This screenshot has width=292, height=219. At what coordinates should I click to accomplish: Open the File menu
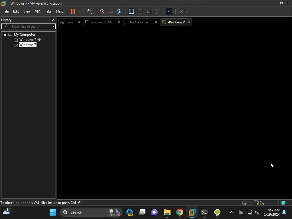click(6, 11)
